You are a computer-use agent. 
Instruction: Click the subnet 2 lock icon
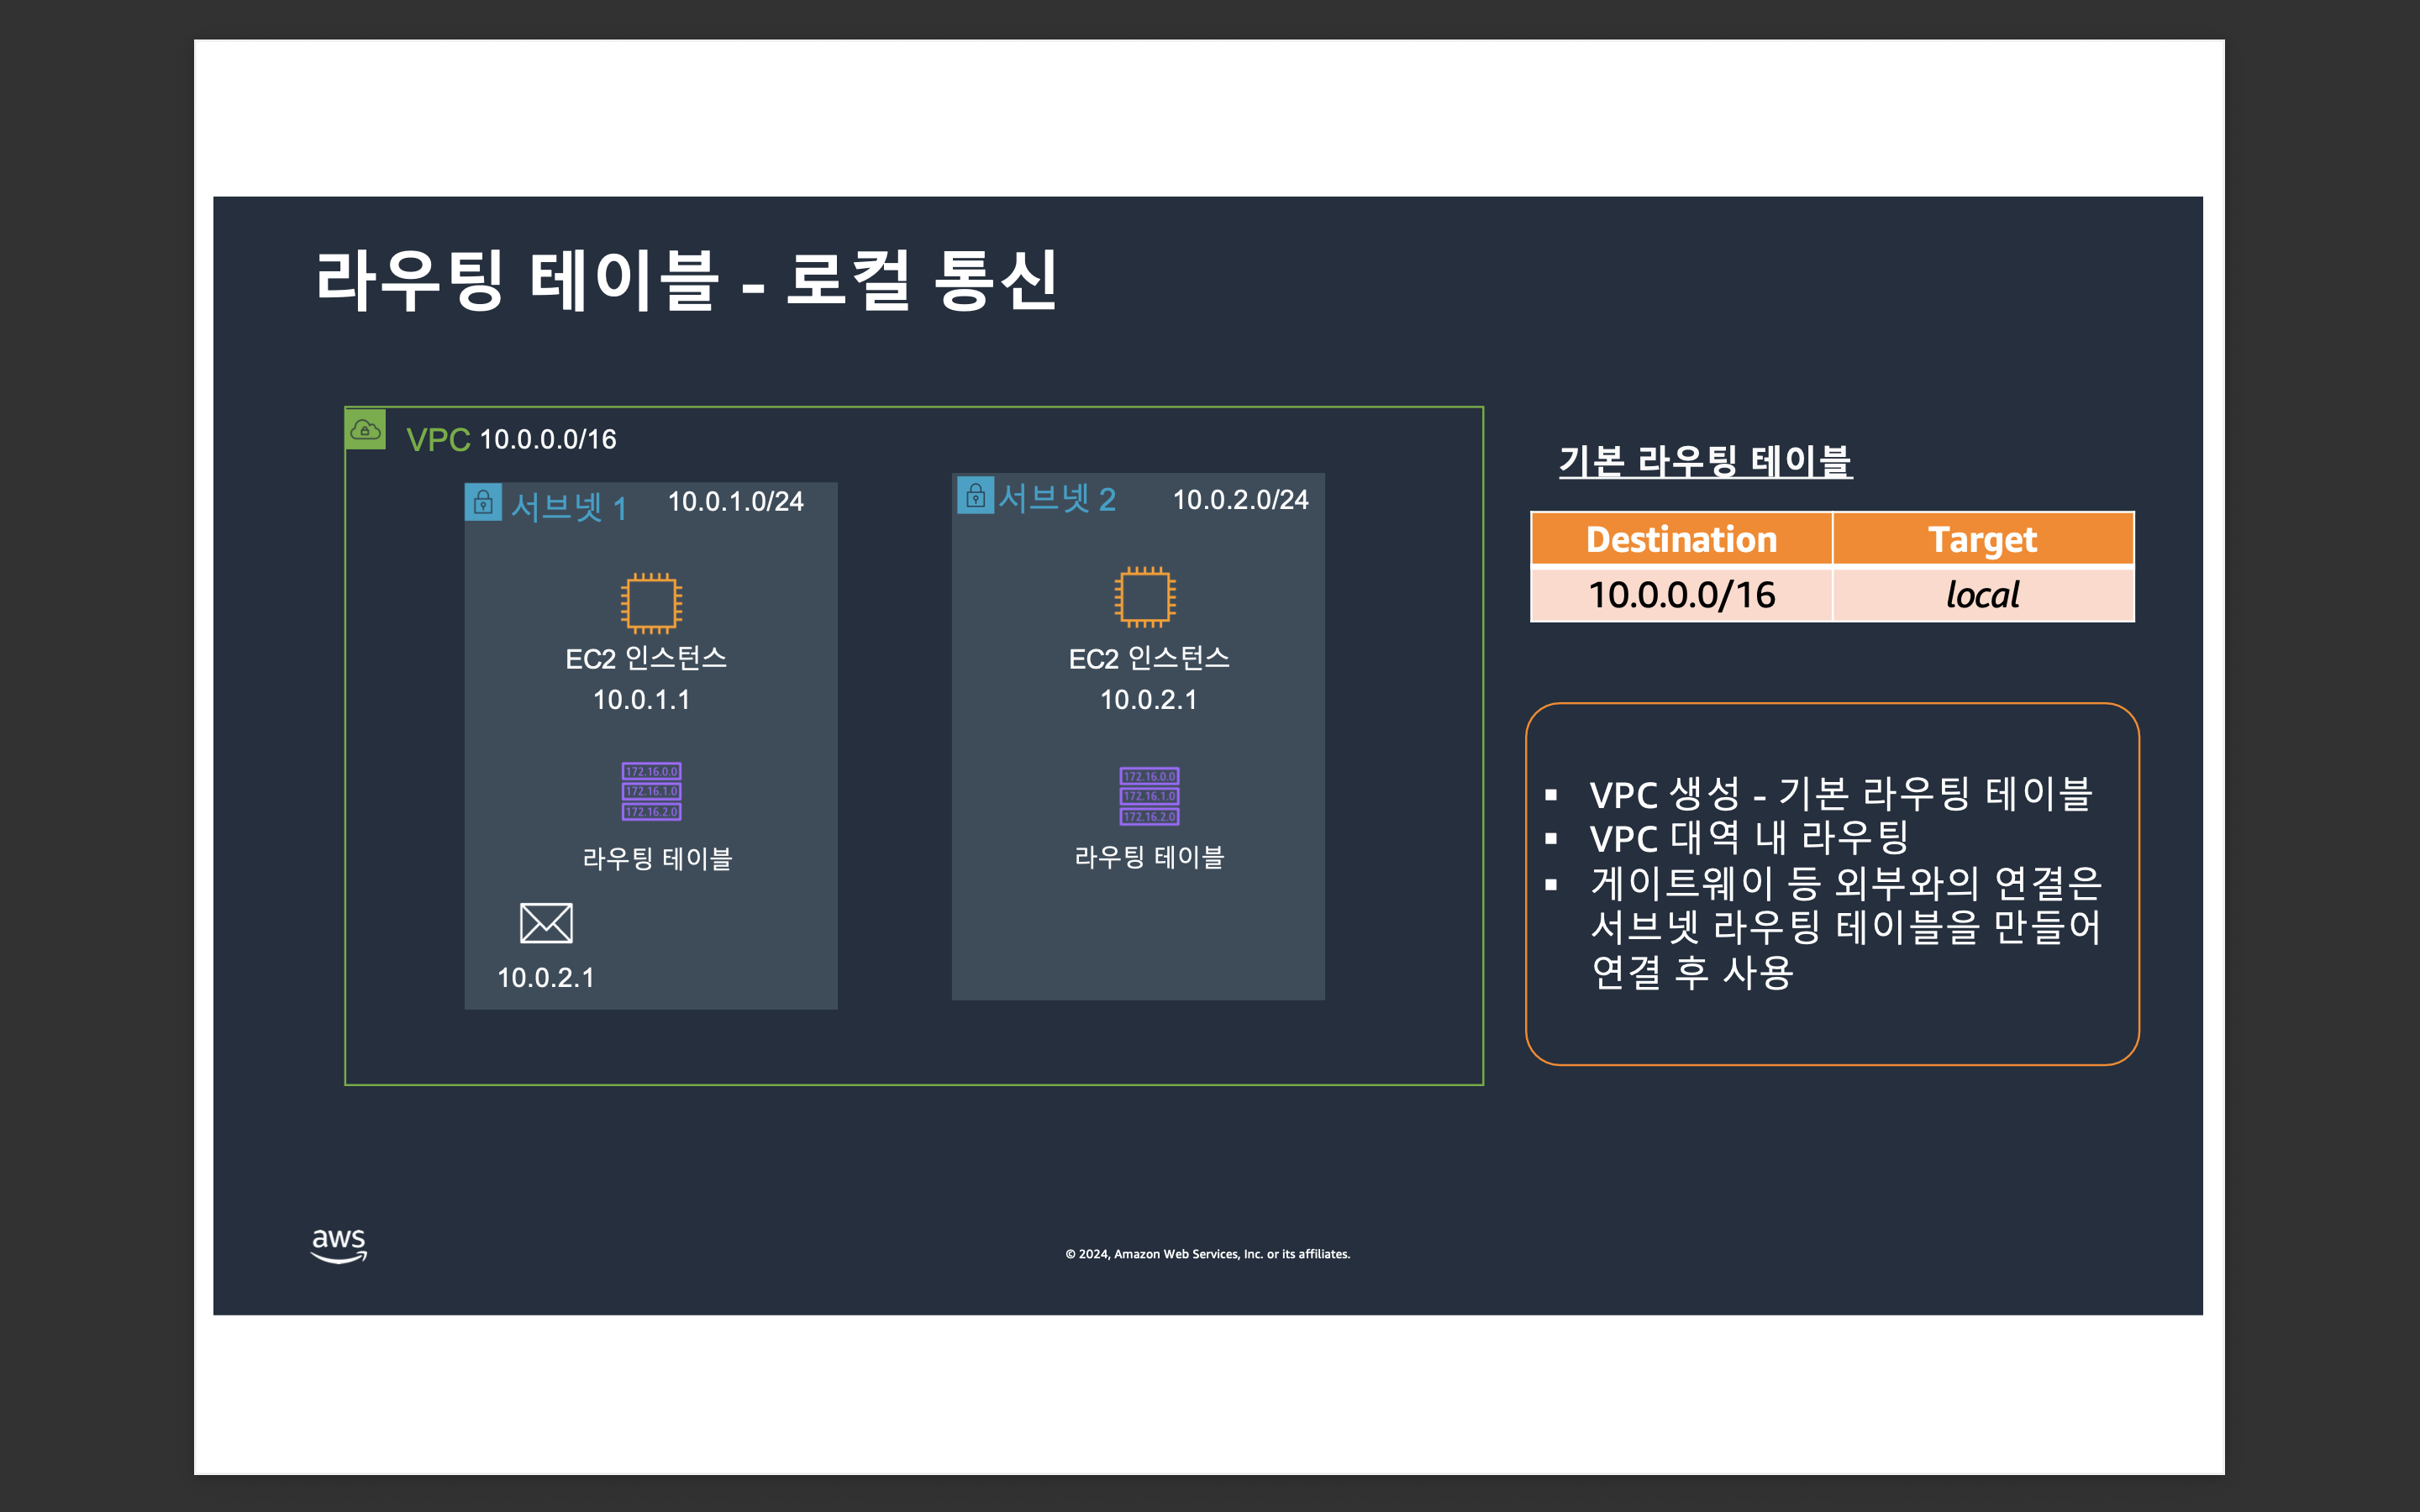pyautogui.click(x=975, y=495)
